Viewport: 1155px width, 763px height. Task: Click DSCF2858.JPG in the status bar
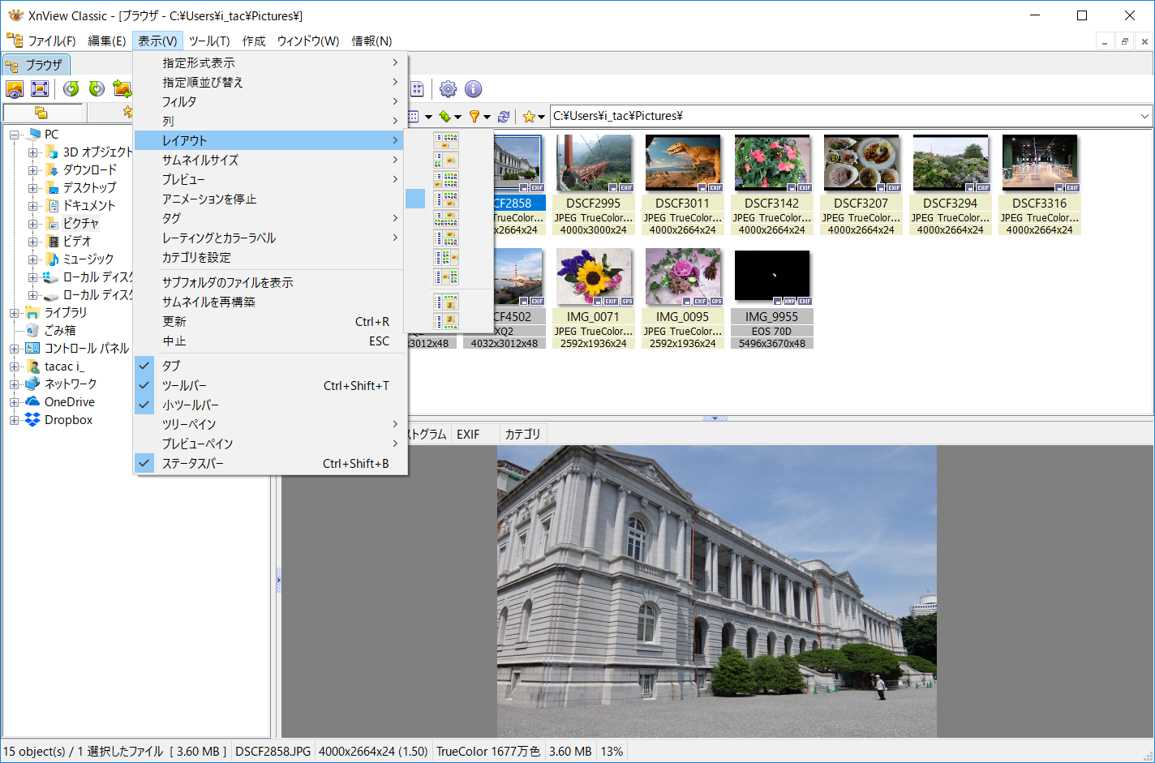[273, 752]
